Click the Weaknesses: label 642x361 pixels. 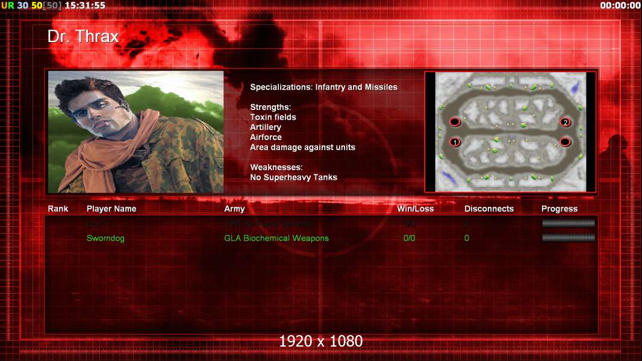276,167
